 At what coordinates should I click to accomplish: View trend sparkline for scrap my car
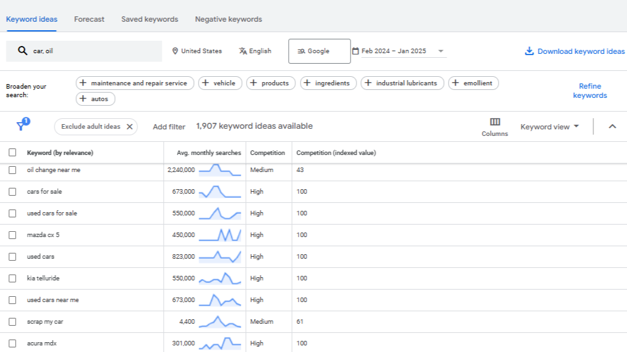tap(220, 322)
